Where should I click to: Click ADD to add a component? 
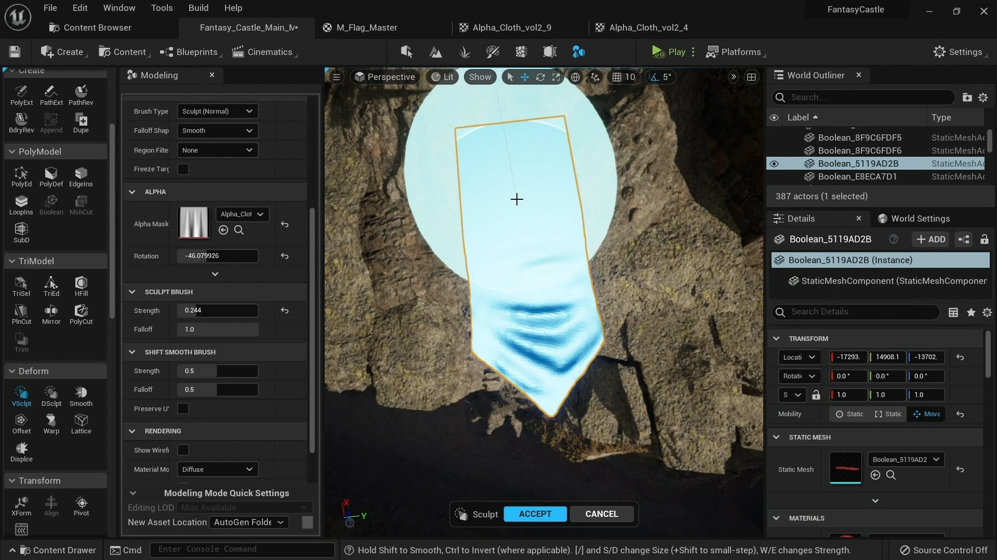point(930,239)
